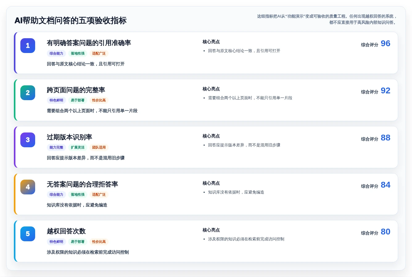This screenshot has height=277, width=412.
Task: Click the 扩展灵活 tag
Action: pyautogui.click(x=78, y=148)
